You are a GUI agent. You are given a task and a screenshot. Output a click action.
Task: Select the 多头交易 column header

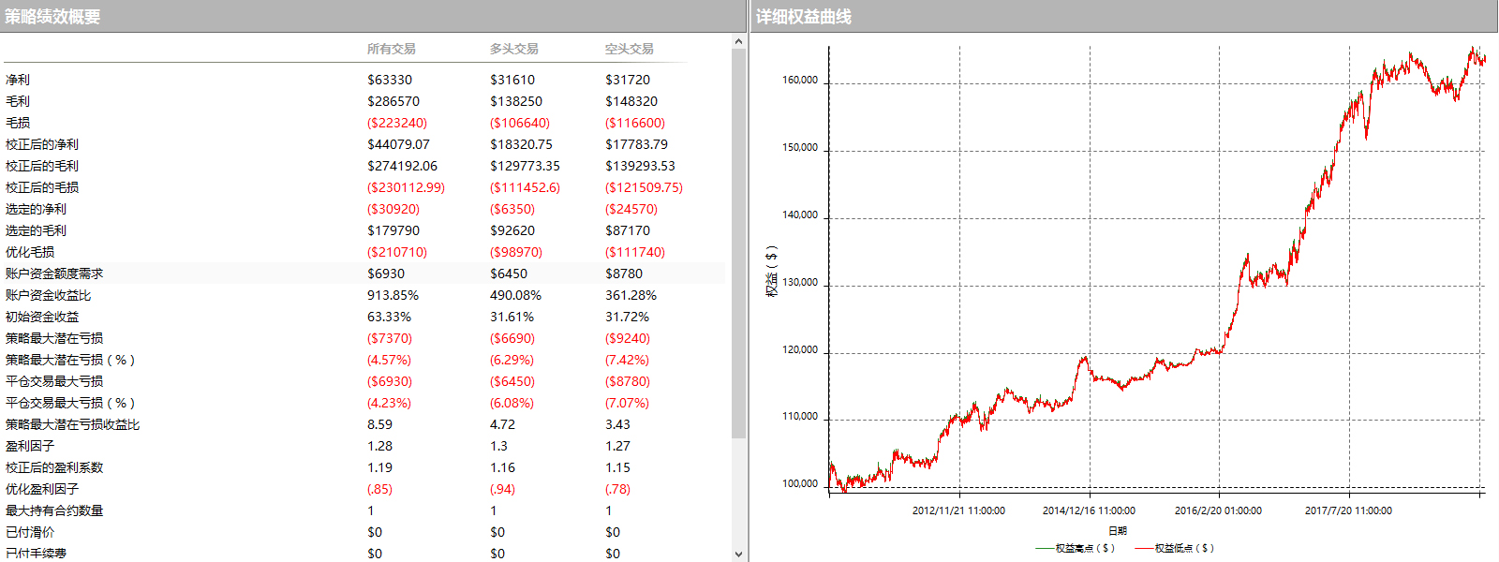click(513, 49)
